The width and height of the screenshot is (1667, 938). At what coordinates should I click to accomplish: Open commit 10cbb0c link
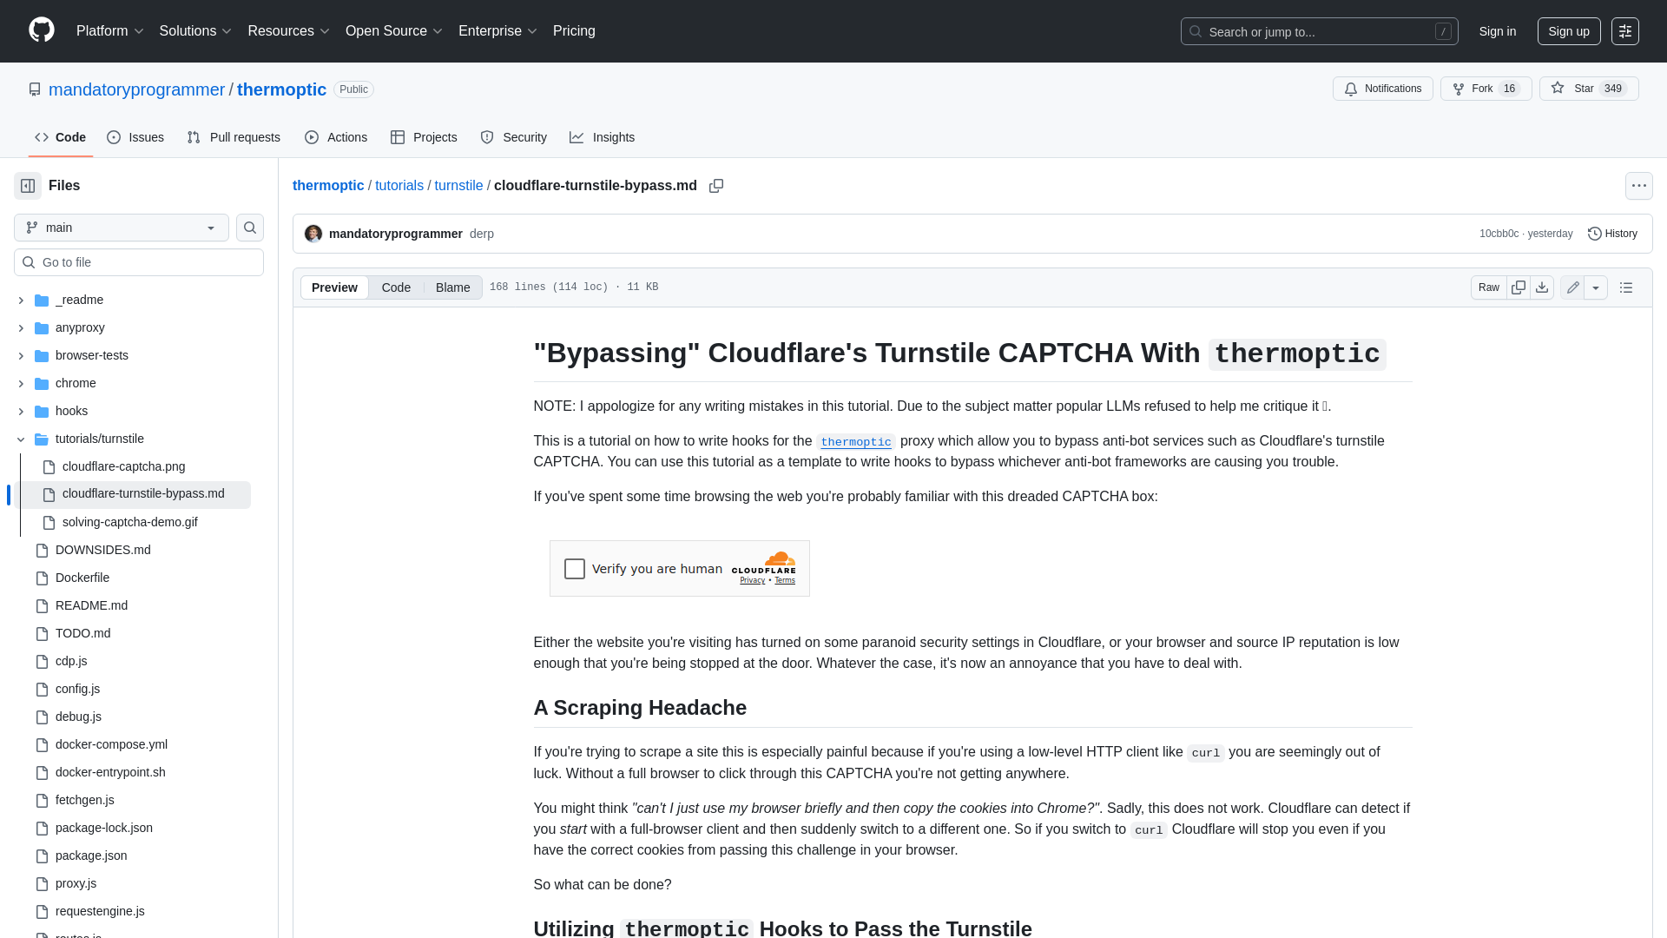coord(1499,234)
